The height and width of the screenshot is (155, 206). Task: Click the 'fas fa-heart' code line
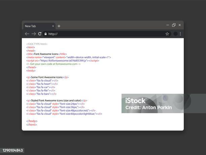point(42,84)
